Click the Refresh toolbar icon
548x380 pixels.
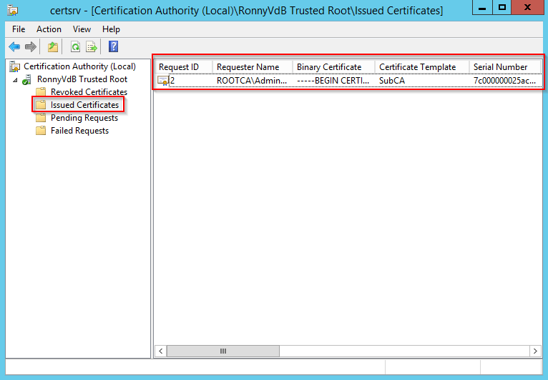click(x=75, y=47)
